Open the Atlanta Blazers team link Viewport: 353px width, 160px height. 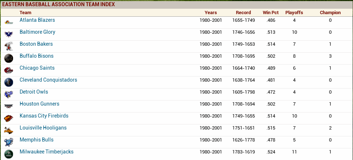tap(37, 20)
